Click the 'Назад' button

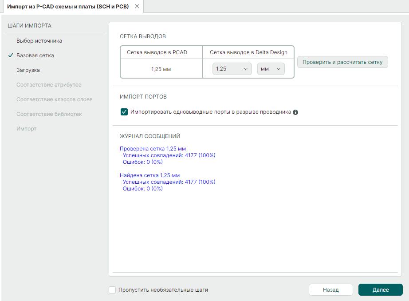331,290
